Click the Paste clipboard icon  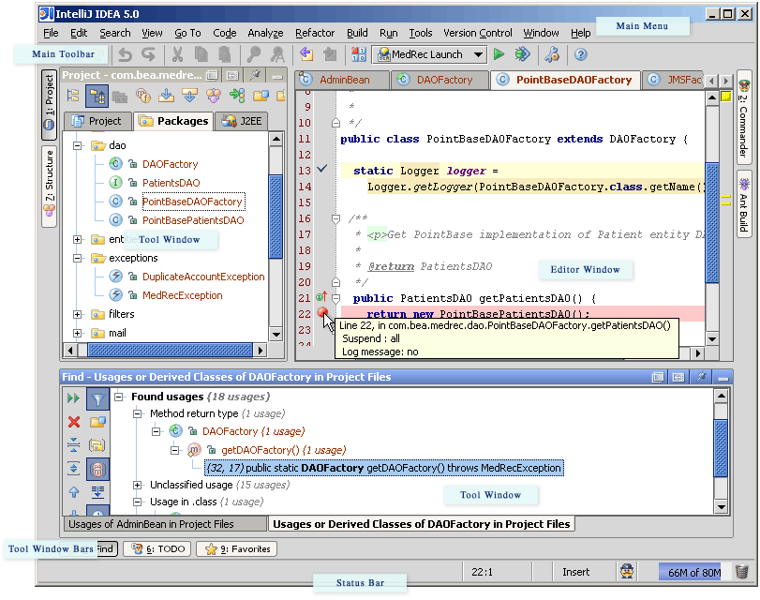pos(224,54)
